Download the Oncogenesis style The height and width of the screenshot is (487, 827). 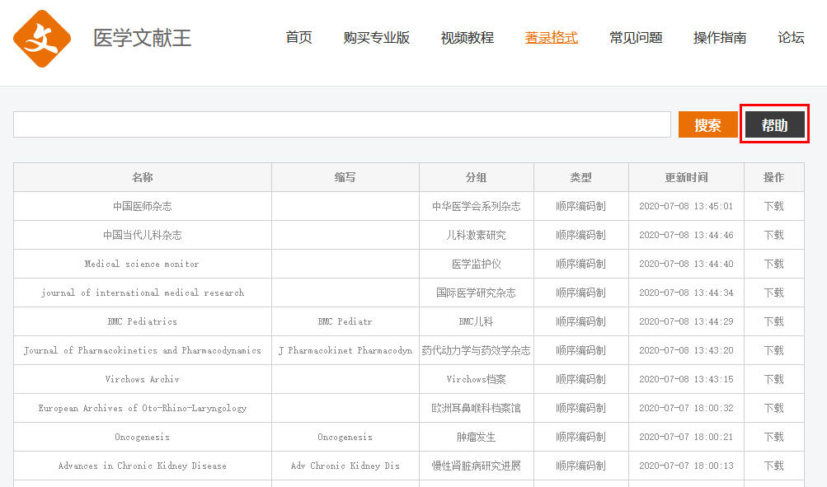(773, 437)
